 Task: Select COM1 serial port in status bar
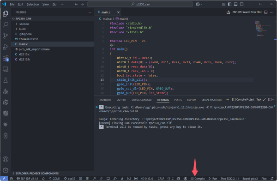pos(54,179)
